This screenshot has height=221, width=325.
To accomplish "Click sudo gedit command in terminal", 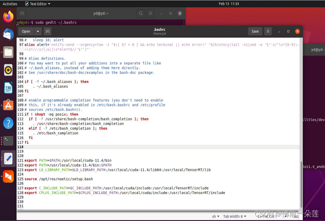I will coord(56,23).
